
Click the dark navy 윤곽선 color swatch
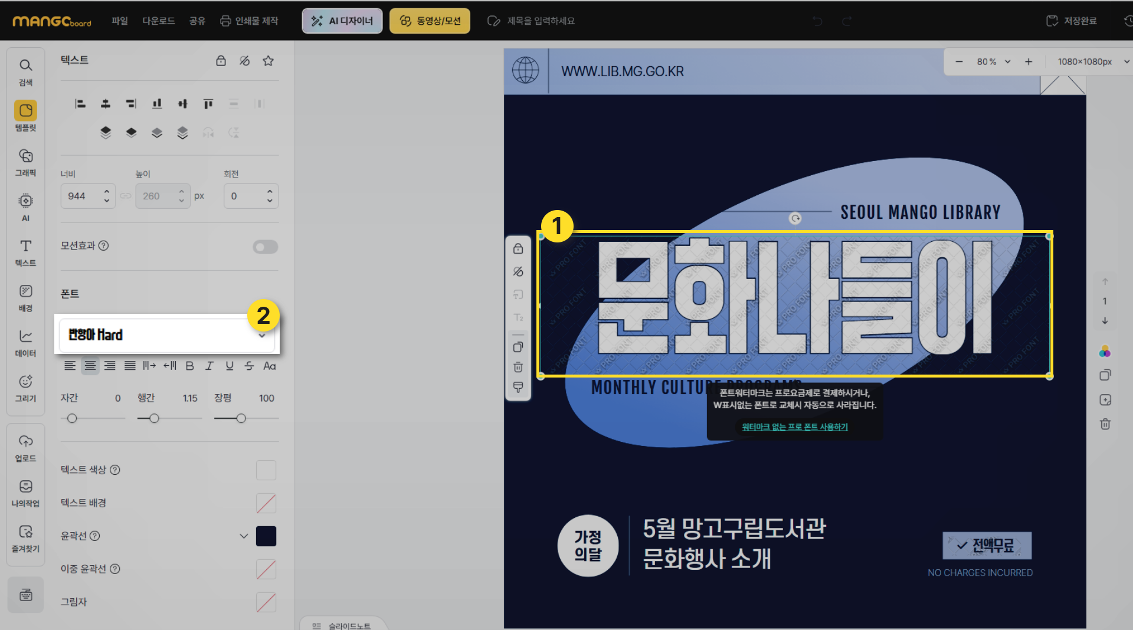point(266,536)
